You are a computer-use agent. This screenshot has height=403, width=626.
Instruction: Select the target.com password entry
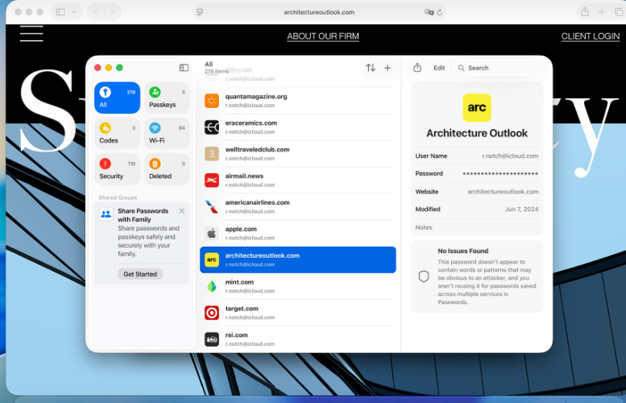(x=298, y=313)
